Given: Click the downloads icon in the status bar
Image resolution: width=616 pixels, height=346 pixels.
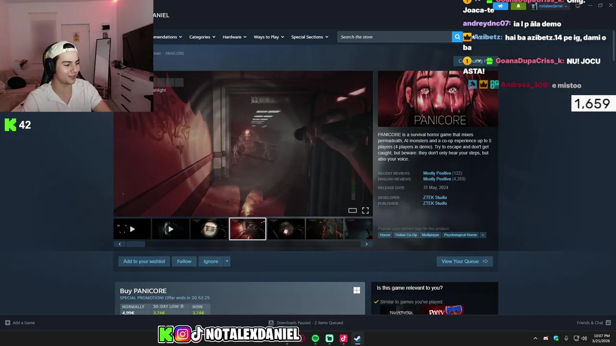Looking at the screenshot, I should [x=271, y=322].
